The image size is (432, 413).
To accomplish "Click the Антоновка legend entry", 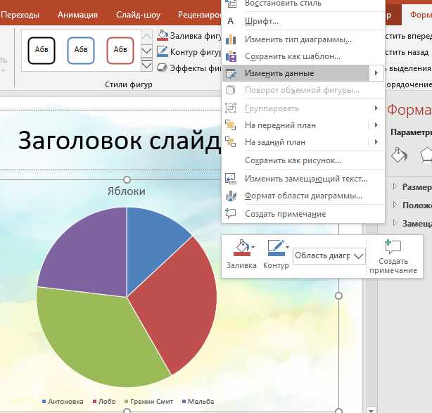I will (63, 402).
